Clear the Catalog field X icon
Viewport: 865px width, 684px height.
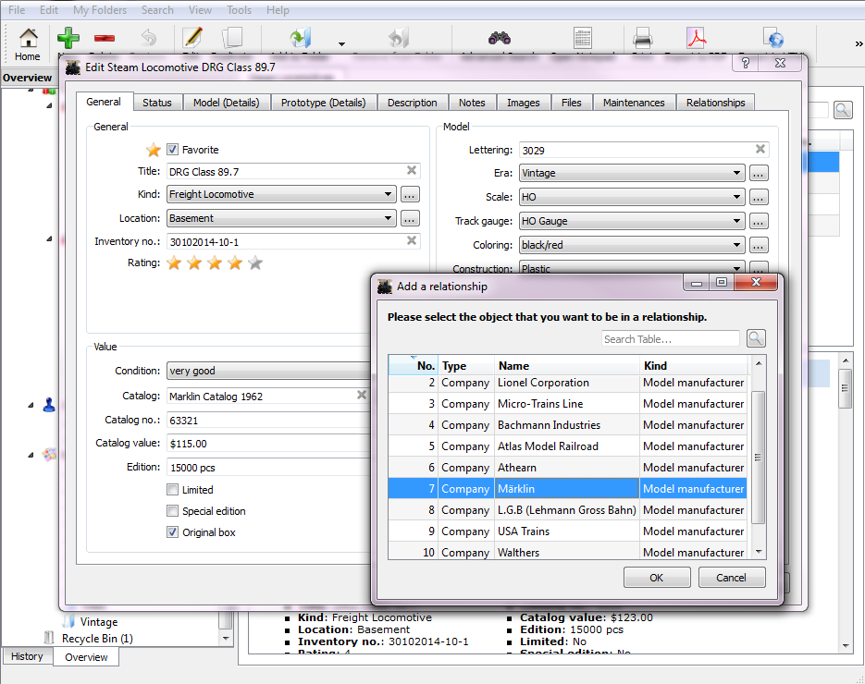point(362,395)
